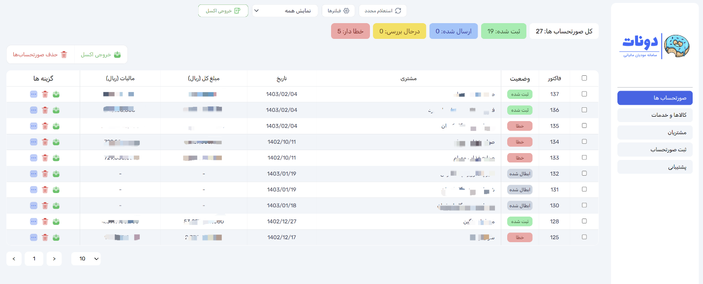Image resolution: width=703 pixels, height=284 pixels.
Task: Click the green download icon for invoice 128
Action: pos(56,221)
